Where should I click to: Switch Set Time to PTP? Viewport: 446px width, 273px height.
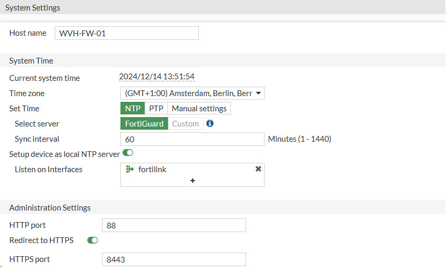coord(156,109)
